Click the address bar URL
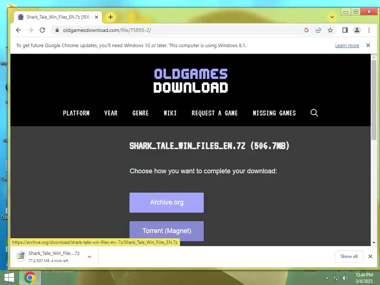The image size is (380, 285). [x=107, y=30]
